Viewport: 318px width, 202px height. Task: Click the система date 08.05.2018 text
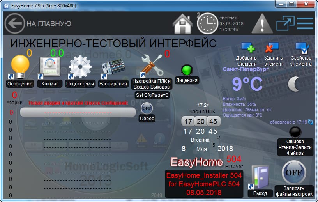pos(231,24)
